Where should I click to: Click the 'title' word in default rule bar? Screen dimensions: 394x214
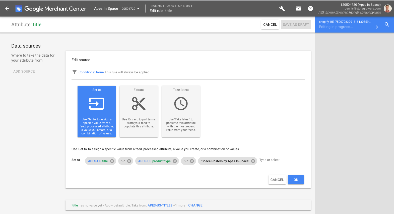tap(75, 205)
